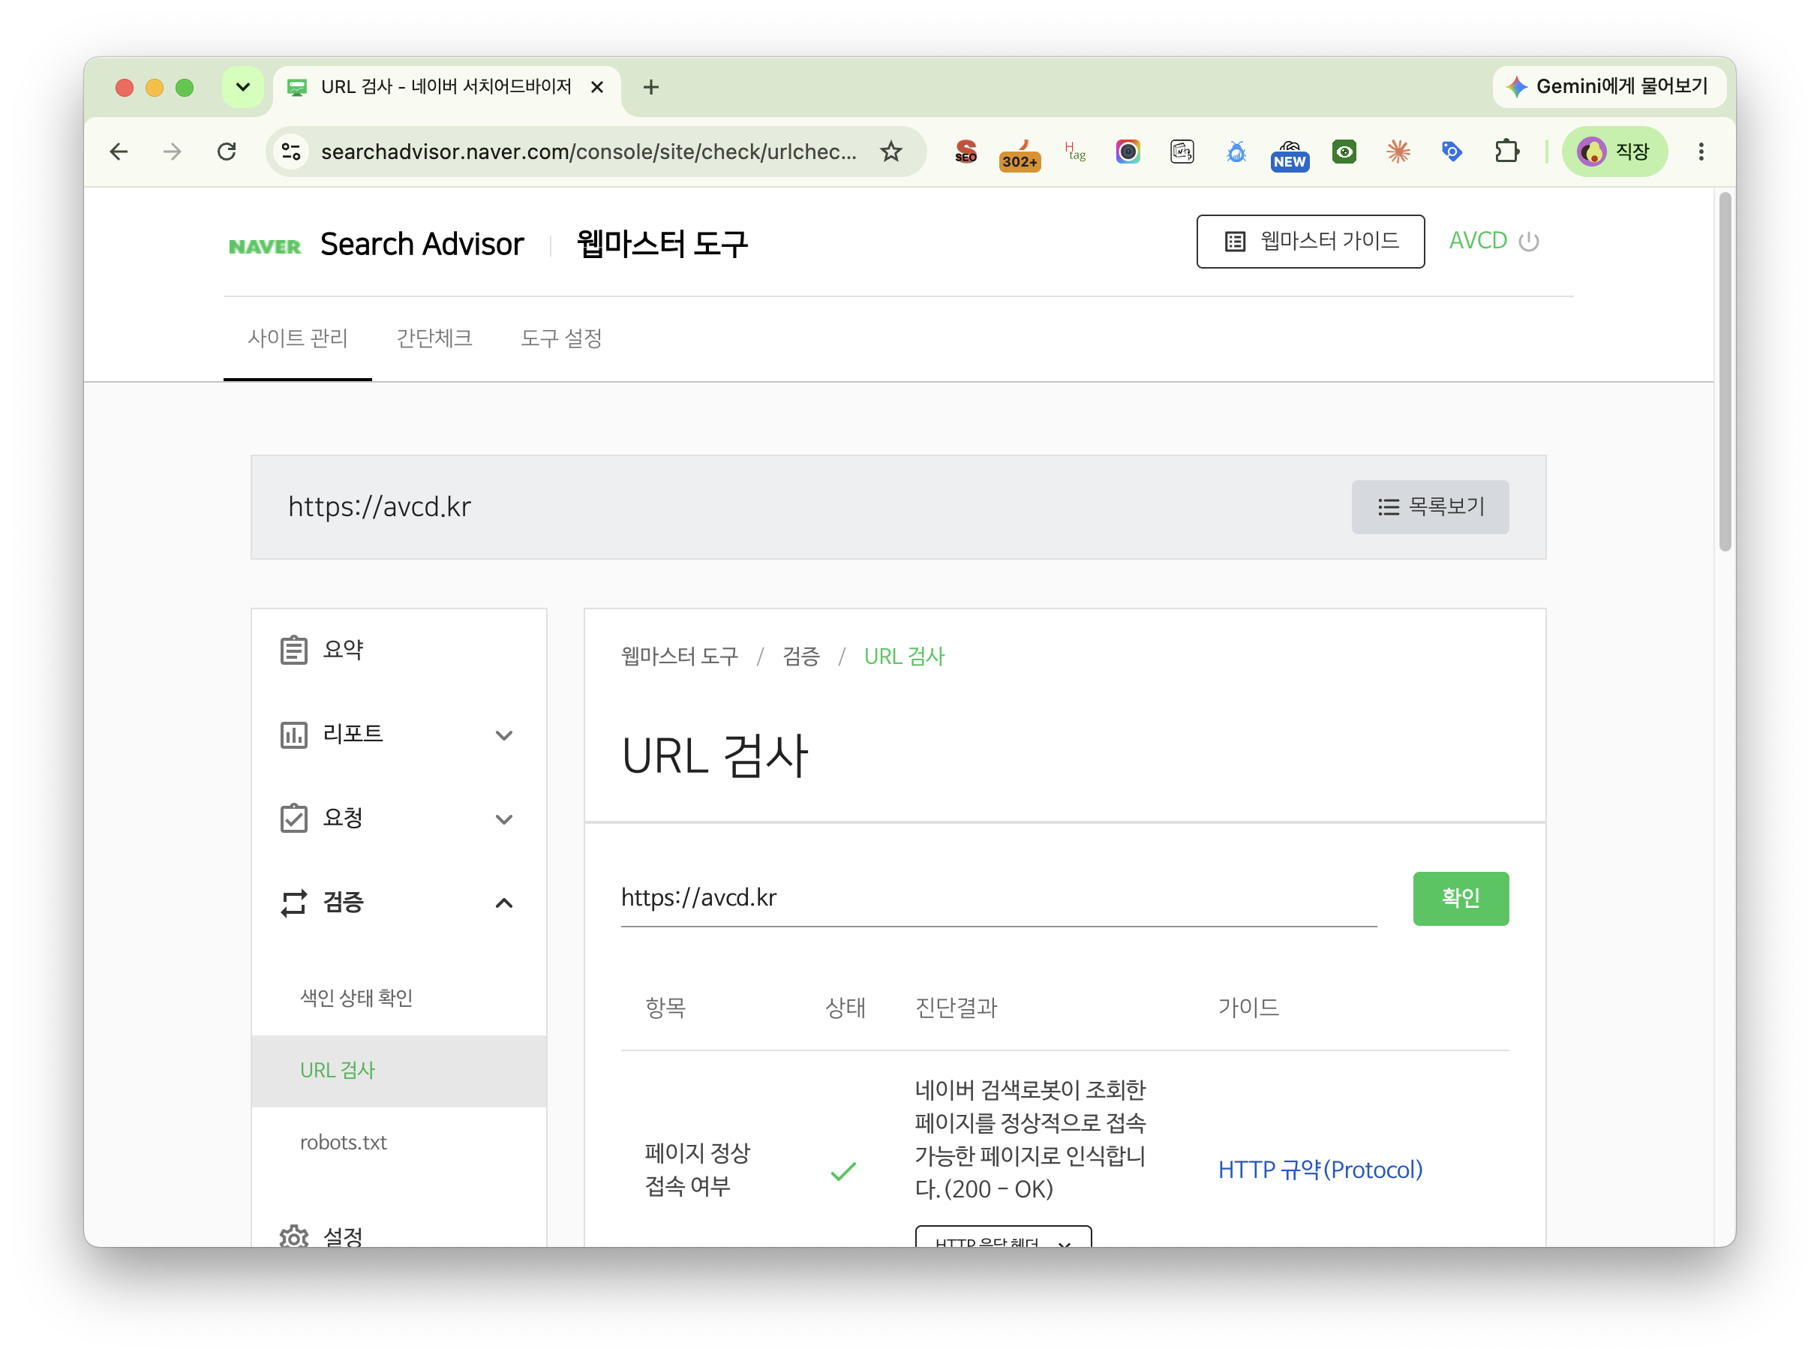Open the 직장 profile chip
This screenshot has height=1358, width=1820.
pyautogui.click(x=1614, y=152)
